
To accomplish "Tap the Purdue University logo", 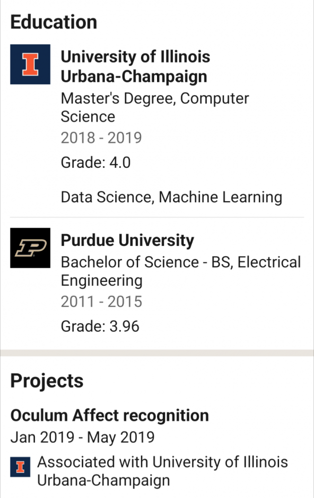I will pyautogui.click(x=30, y=248).
